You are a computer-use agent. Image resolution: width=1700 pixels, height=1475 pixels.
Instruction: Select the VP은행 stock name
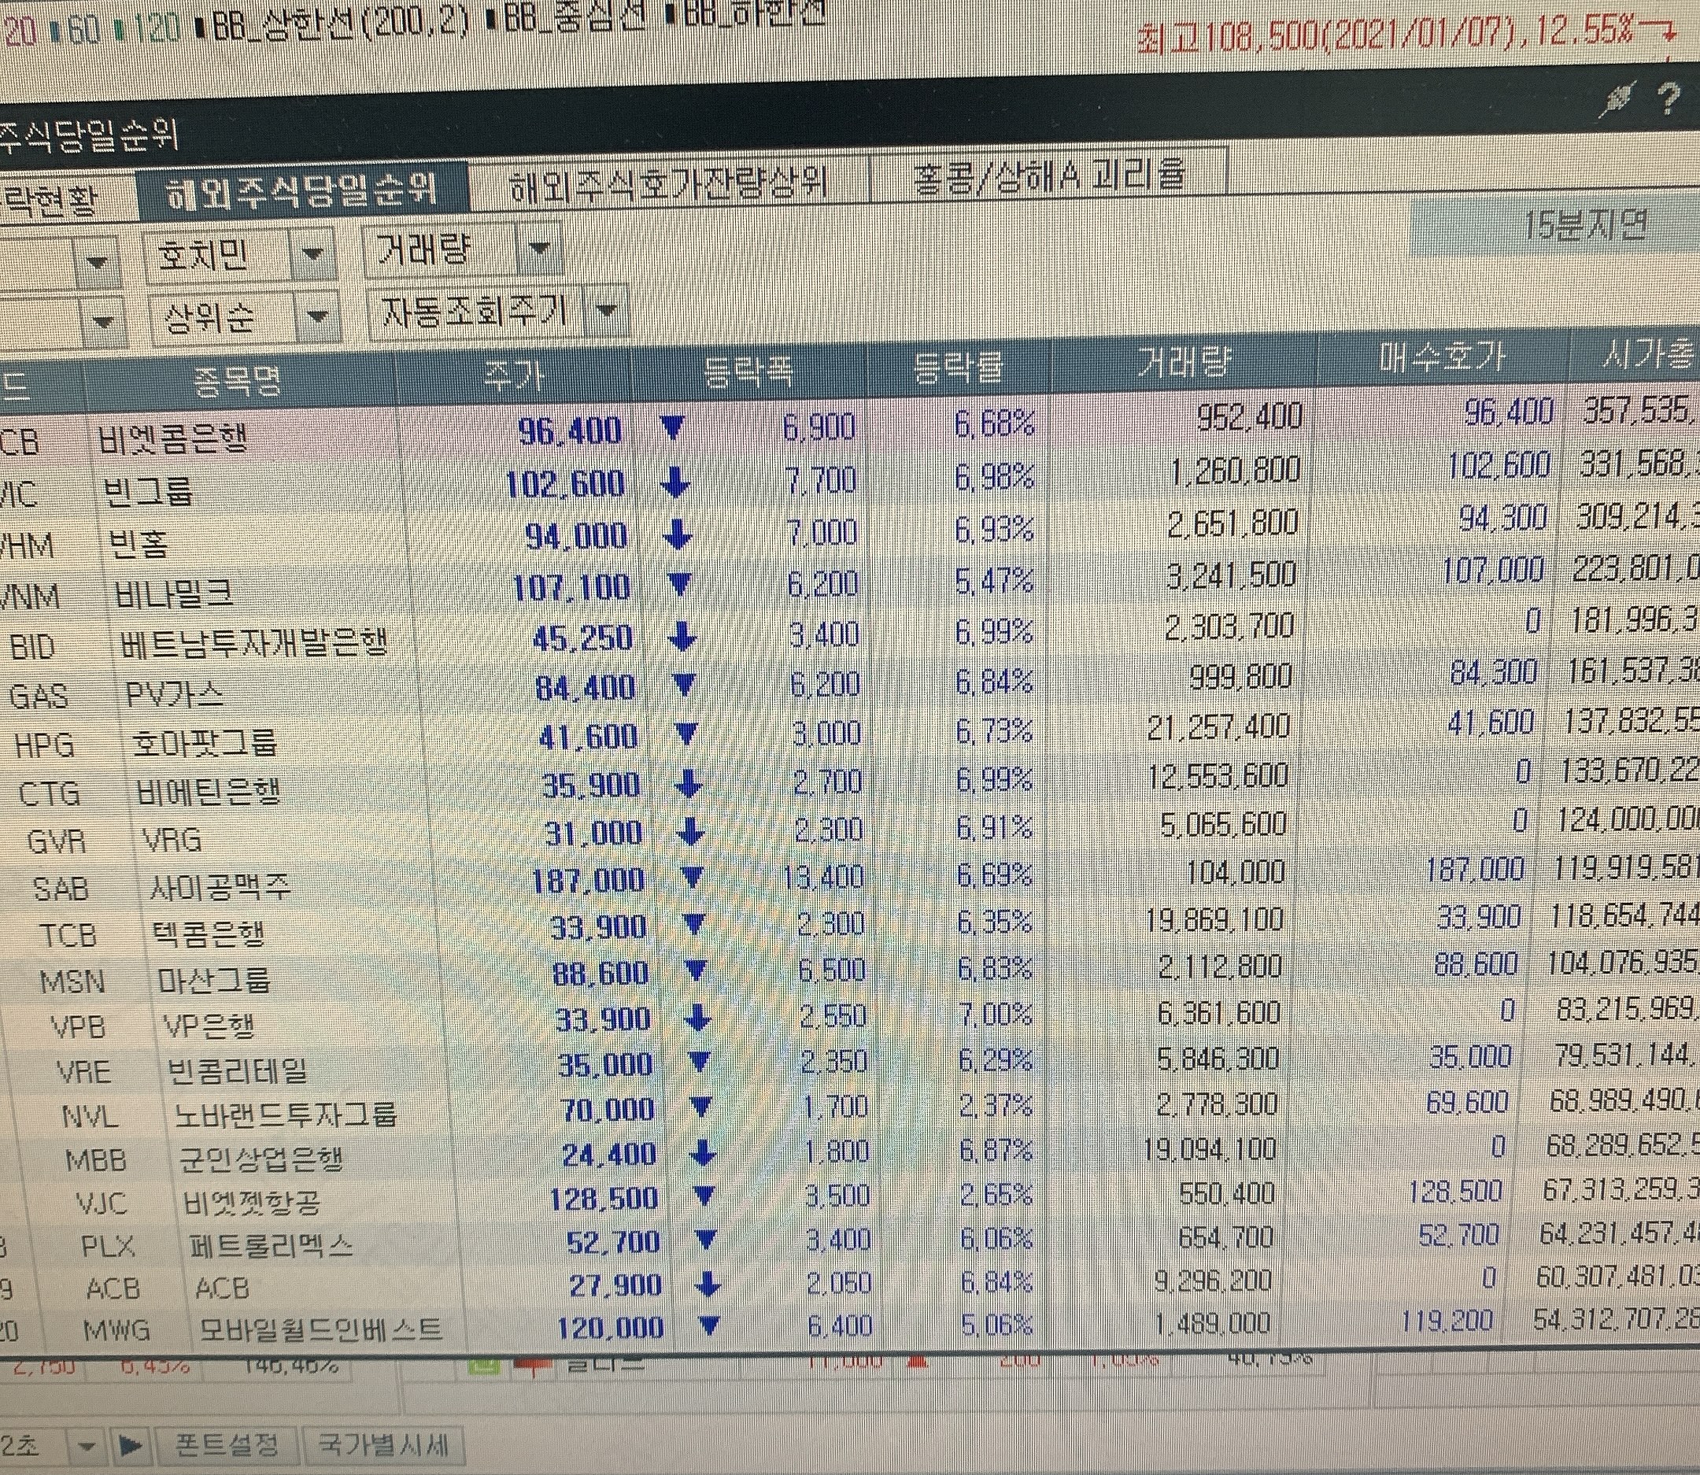[209, 1026]
